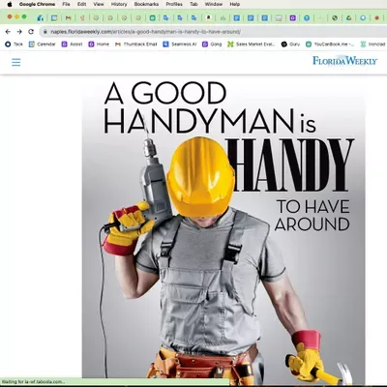This screenshot has height=387, width=387.
Task: Switch to the Gmail tab
Action: [68, 18]
